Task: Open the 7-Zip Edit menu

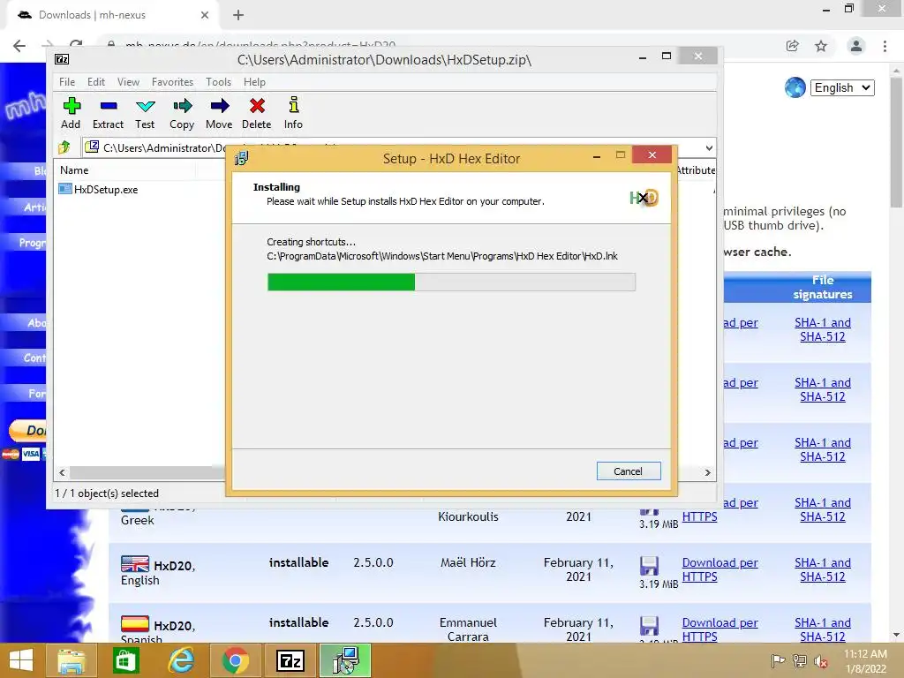Action: pyautogui.click(x=95, y=82)
